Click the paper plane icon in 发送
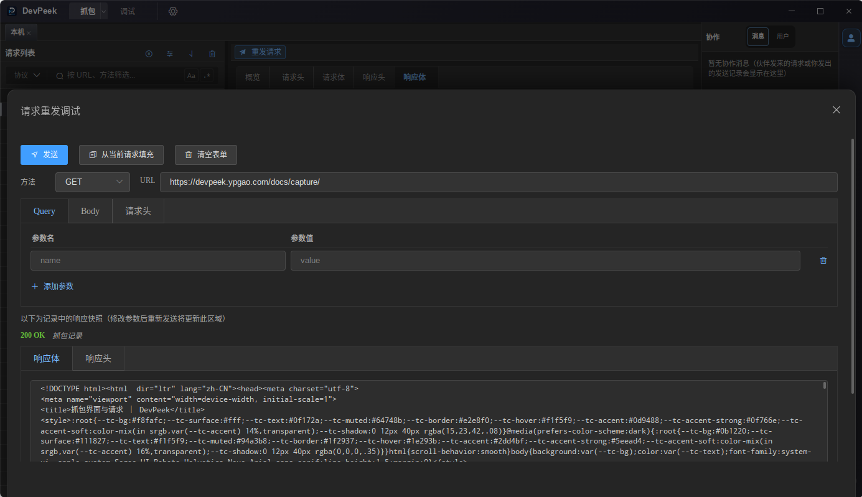The height and width of the screenshot is (497, 862). click(x=34, y=155)
